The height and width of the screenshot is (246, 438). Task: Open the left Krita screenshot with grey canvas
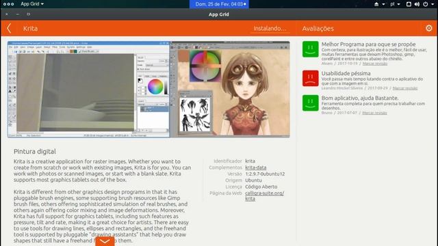coord(89,90)
